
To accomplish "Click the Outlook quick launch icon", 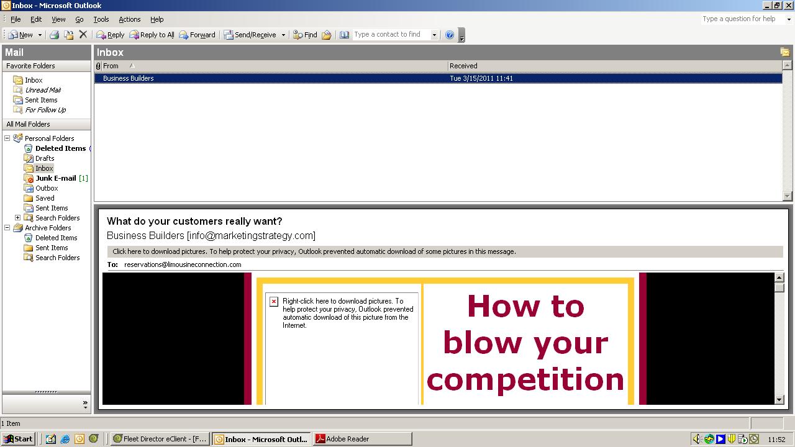I will click(79, 439).
